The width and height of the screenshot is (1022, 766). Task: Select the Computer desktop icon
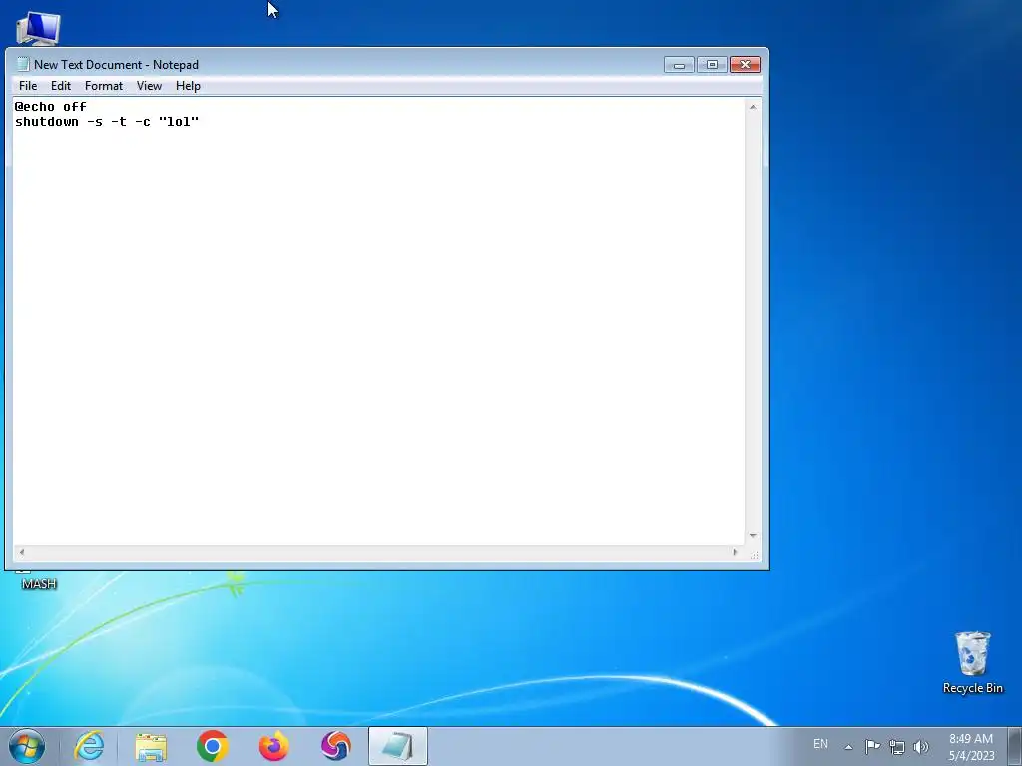click(38, 29)
